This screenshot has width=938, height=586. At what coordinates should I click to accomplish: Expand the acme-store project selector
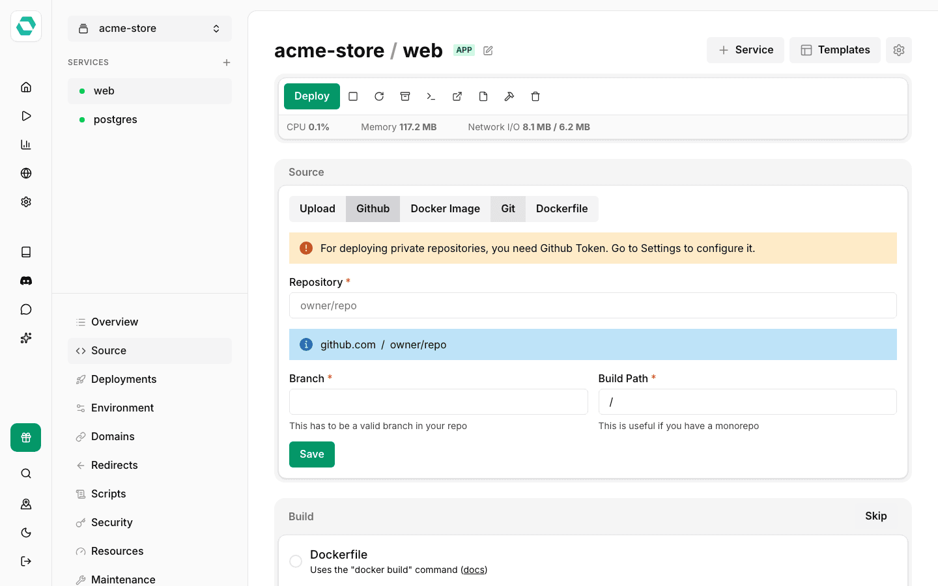pyautogui.click(x=150, y=29)
